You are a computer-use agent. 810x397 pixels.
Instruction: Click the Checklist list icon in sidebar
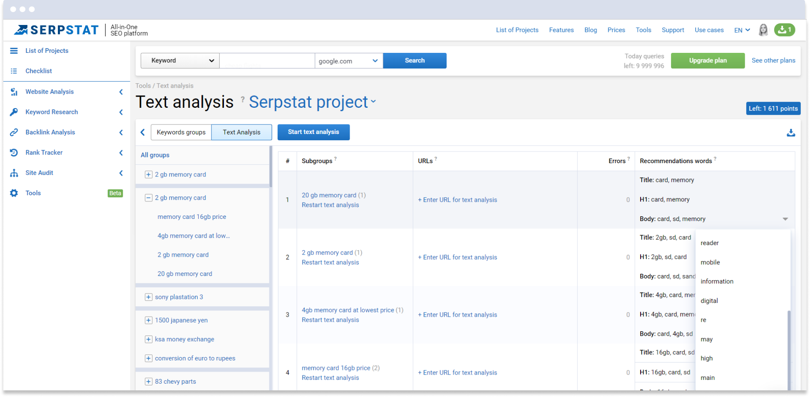14,71
